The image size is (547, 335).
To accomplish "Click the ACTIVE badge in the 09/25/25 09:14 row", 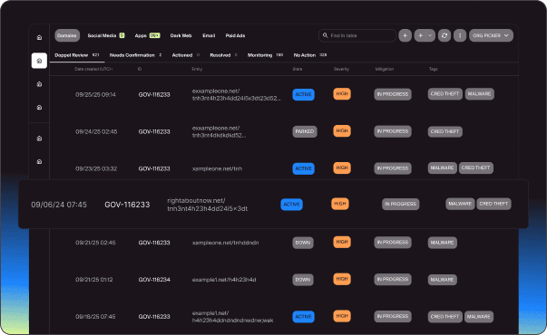I will (304, 94).
